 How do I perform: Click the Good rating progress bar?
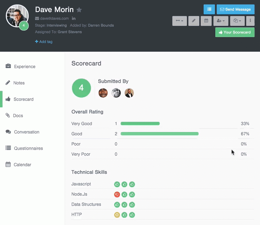tap(159, 134)
